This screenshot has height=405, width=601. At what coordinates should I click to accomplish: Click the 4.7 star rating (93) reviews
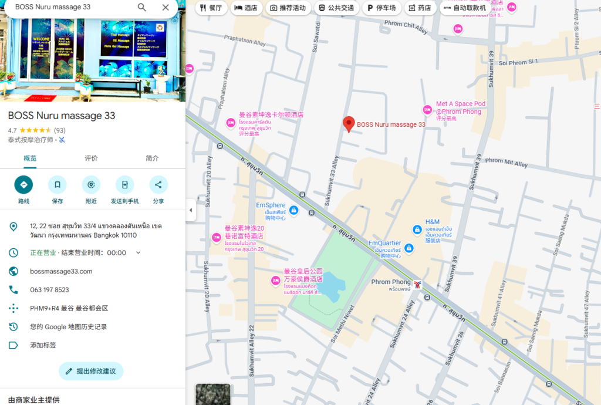(37, 130)
